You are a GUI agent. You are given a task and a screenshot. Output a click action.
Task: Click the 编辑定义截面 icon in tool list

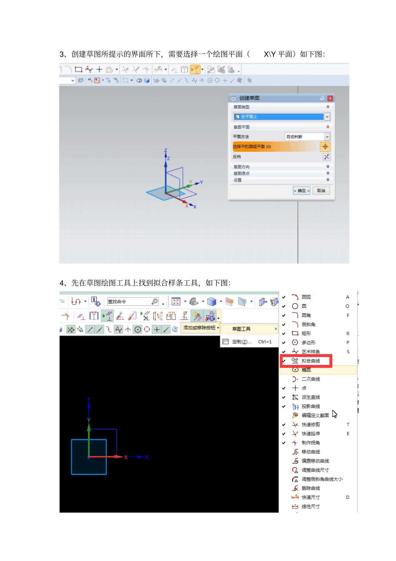(x=295, y=415)
